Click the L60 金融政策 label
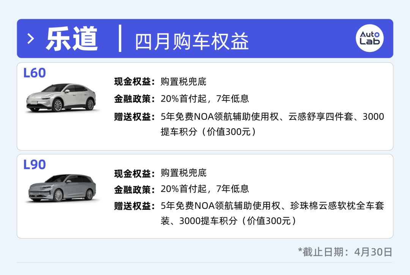The width and height of the screenshot is (410, 275). pos(134,99)
